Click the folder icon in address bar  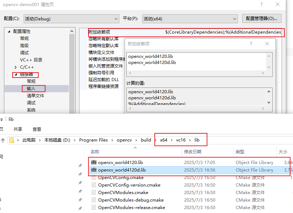[x=11, y=140]
